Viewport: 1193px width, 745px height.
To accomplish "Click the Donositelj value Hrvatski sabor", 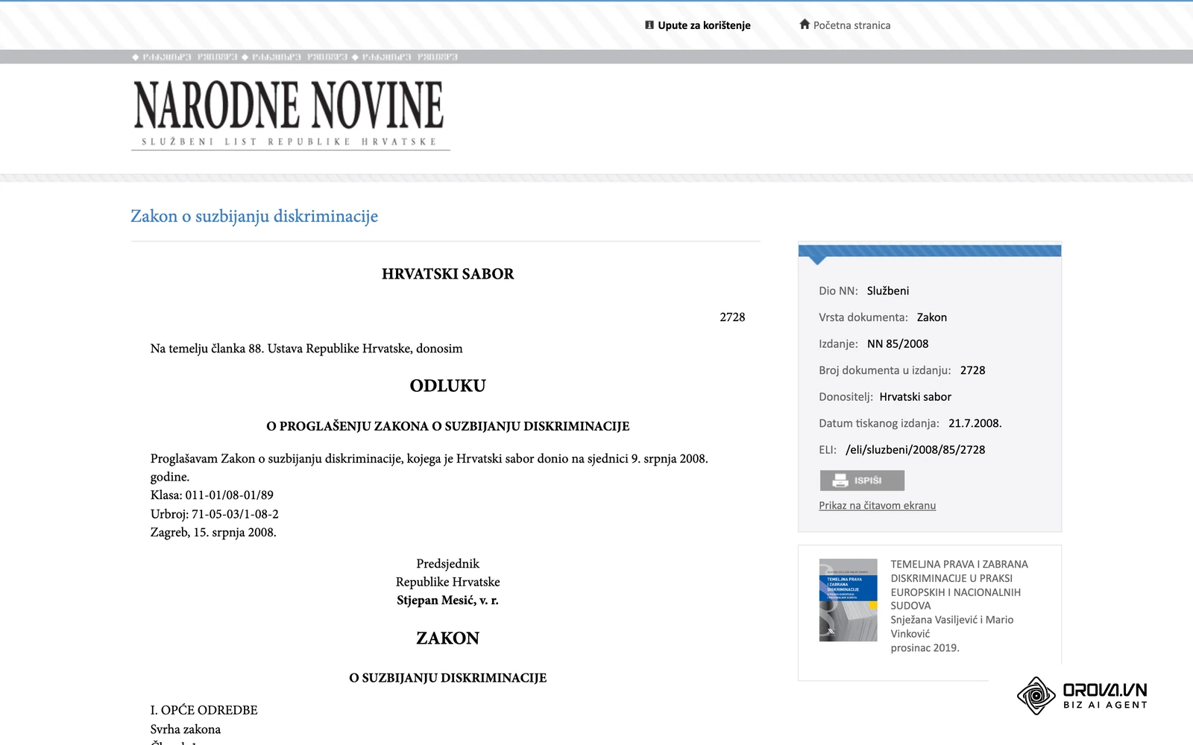I will pos(915,397).
